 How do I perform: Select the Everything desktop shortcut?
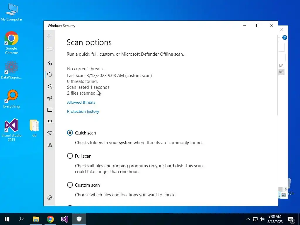tap(11, 99)
